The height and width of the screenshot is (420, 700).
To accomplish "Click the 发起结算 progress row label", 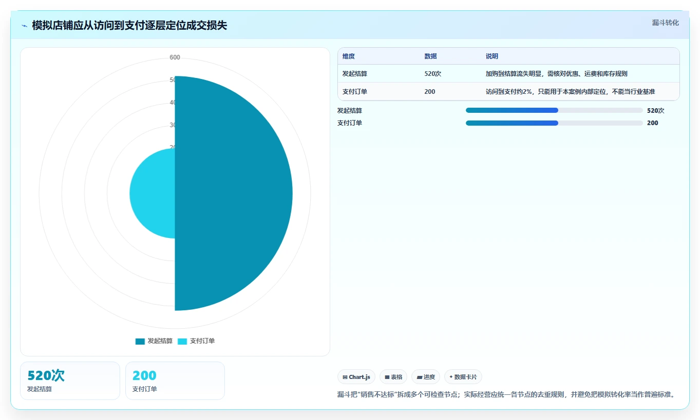I will 350,110.
